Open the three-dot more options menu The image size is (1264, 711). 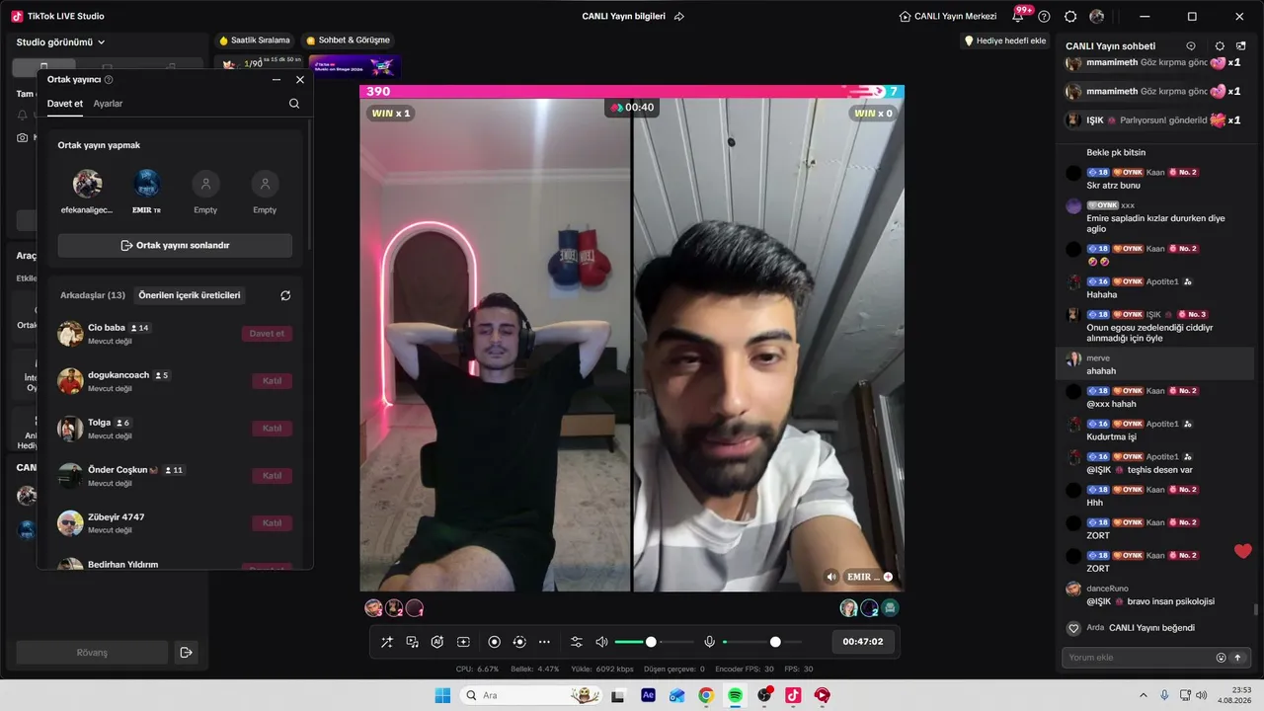(x=544, y=642)
